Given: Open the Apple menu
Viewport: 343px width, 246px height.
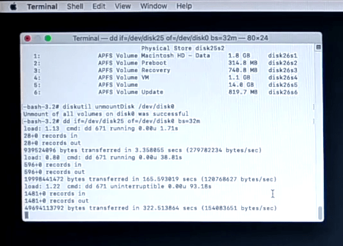Looking at the screenshot, I should [13, 6].
